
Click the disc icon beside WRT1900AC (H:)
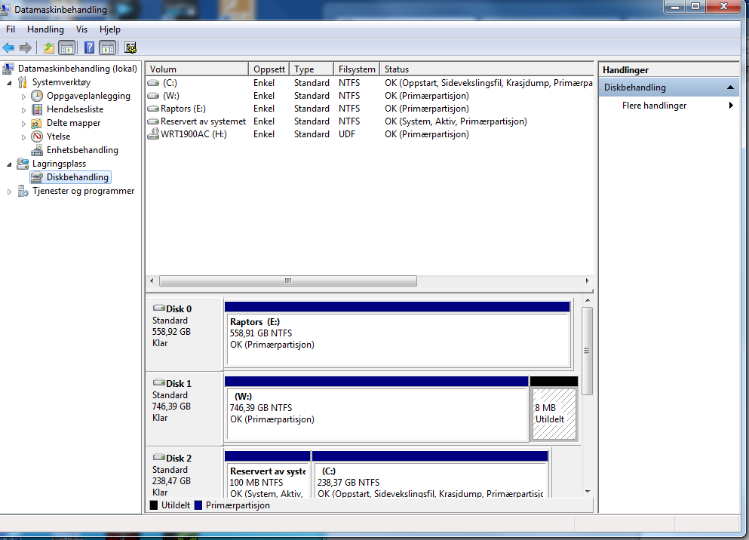click(153, 134)
